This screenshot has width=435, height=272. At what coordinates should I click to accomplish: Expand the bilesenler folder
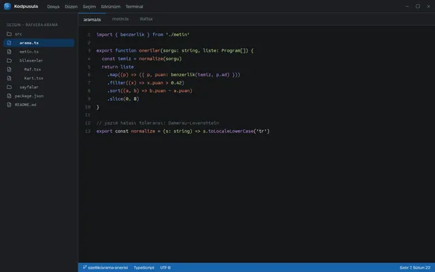coord(39,61)
